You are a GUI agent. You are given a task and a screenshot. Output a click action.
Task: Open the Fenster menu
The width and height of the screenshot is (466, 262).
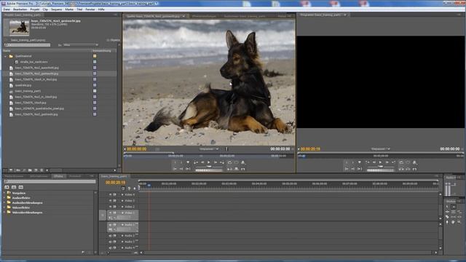coord(90,9)
